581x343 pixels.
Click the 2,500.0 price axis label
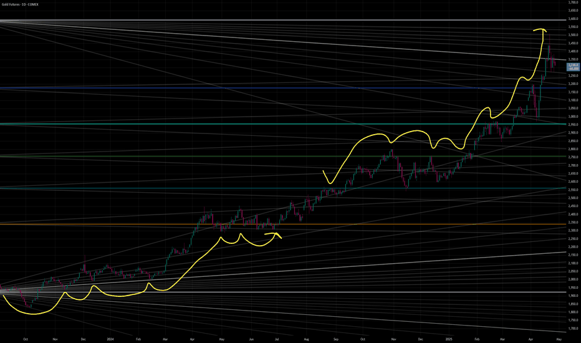click(x=574, y=198)
